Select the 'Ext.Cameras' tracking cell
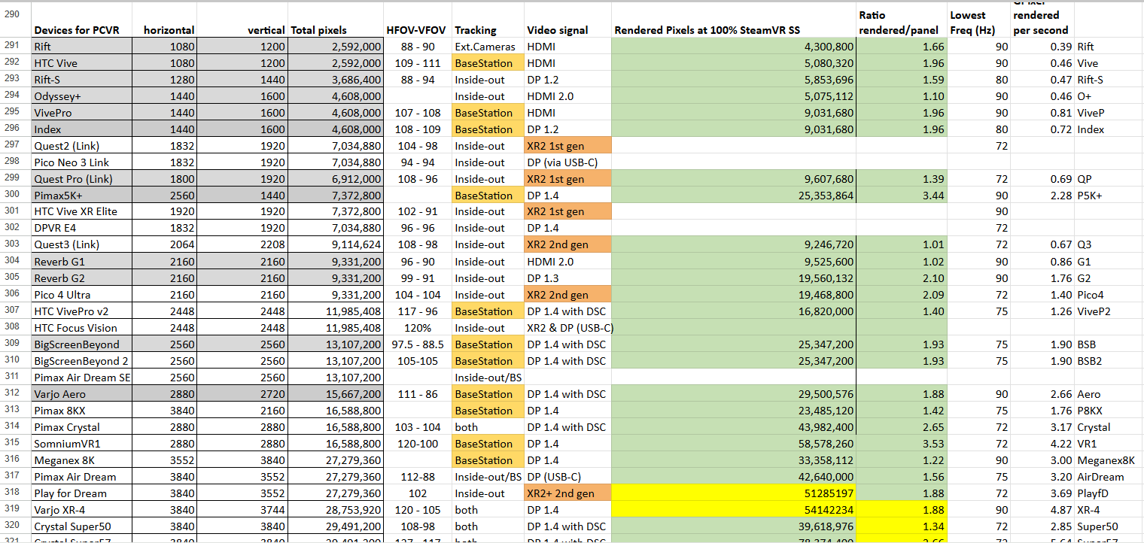 click(485, 47)
